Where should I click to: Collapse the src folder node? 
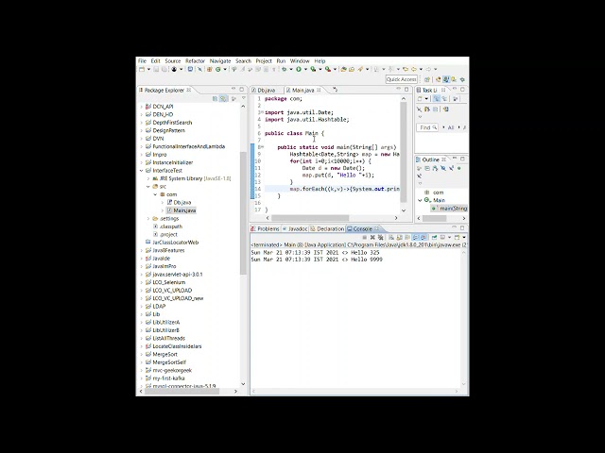point(148,187)
